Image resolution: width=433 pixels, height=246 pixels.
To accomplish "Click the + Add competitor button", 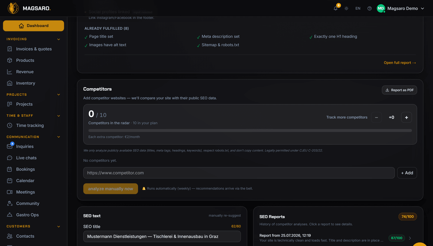I will pos(407,173).
